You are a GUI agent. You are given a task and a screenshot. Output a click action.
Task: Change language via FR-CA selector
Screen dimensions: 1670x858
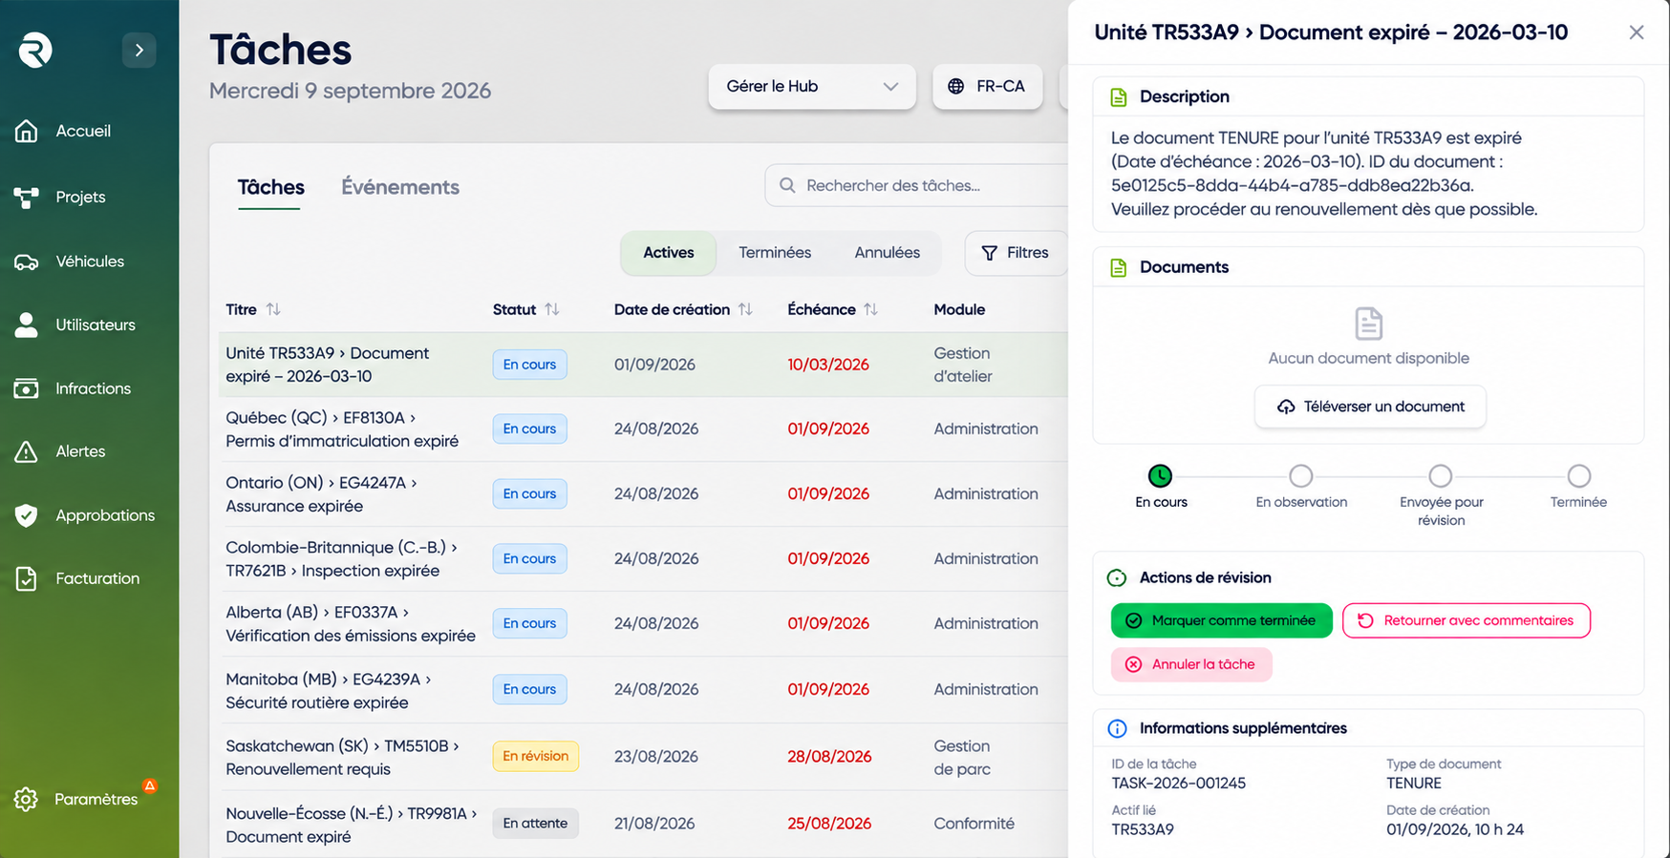point(987,86)
